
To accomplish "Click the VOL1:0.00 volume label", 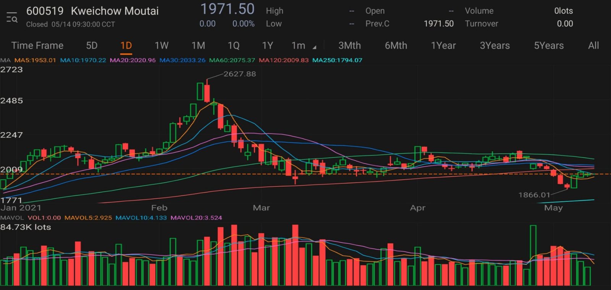I will tap(44, 218).
